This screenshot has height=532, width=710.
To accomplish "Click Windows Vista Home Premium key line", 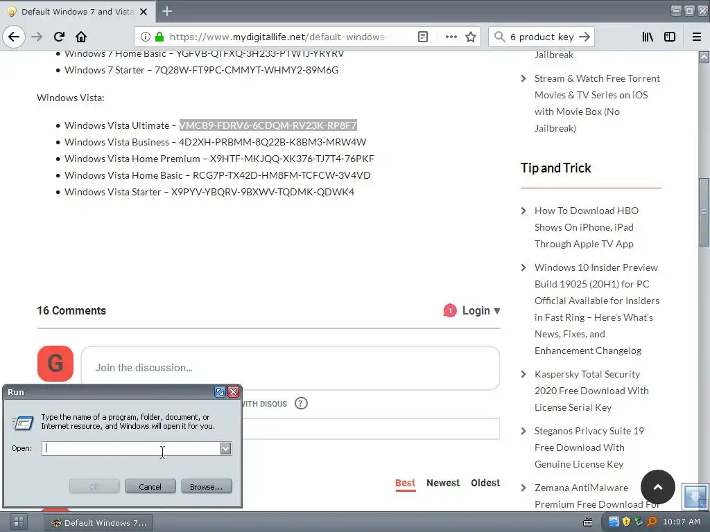I will (x=219, y=159).
